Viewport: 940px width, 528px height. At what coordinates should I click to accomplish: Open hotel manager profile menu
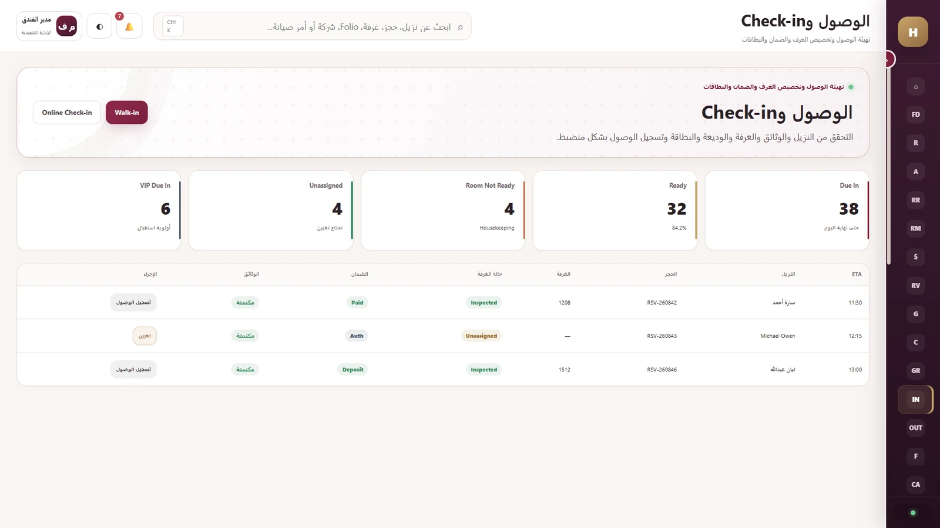(49, 26)
